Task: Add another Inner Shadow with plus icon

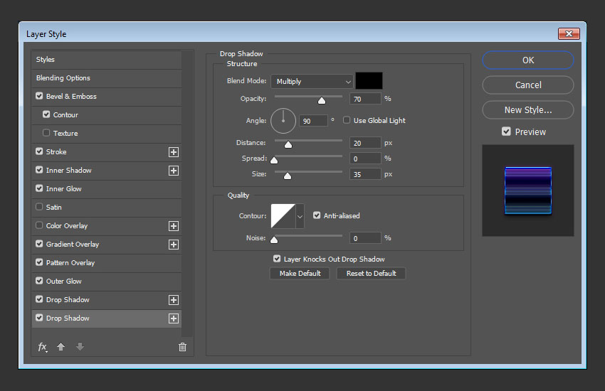Action: (x=174, y=171)
